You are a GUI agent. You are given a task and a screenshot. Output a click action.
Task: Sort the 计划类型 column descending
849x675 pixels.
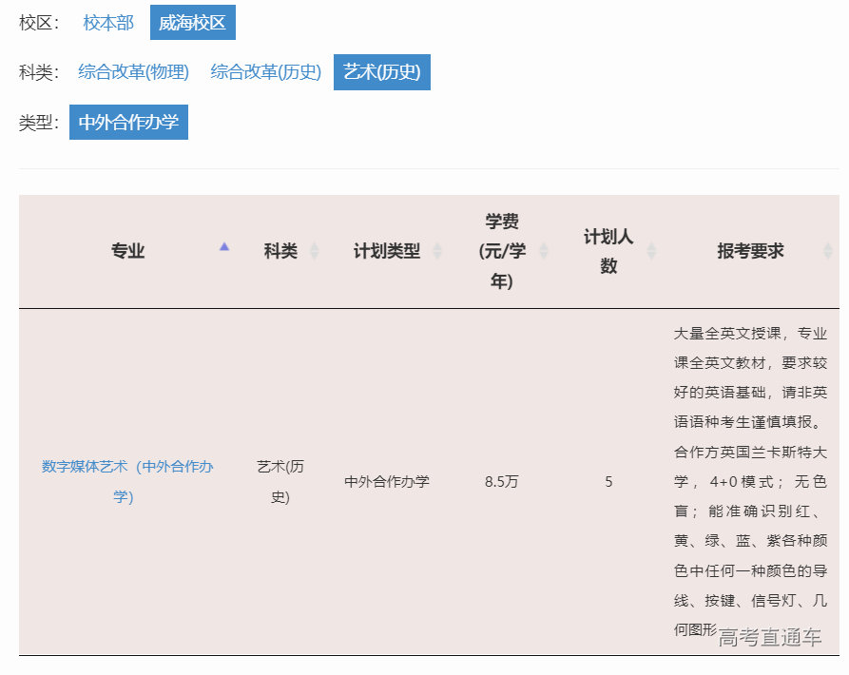pyautogui.click(x=439, y=258)
